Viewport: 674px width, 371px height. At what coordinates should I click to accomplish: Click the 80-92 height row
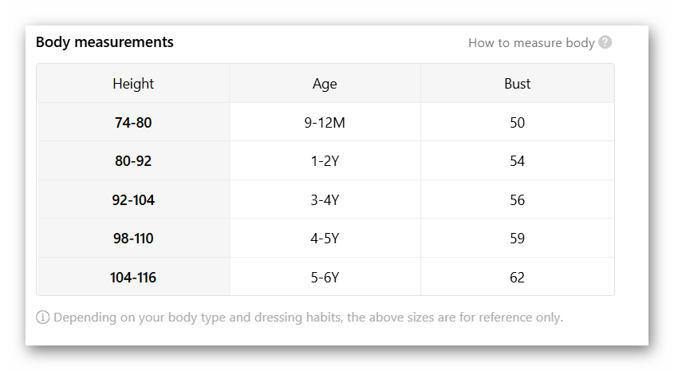click(133, 161)
